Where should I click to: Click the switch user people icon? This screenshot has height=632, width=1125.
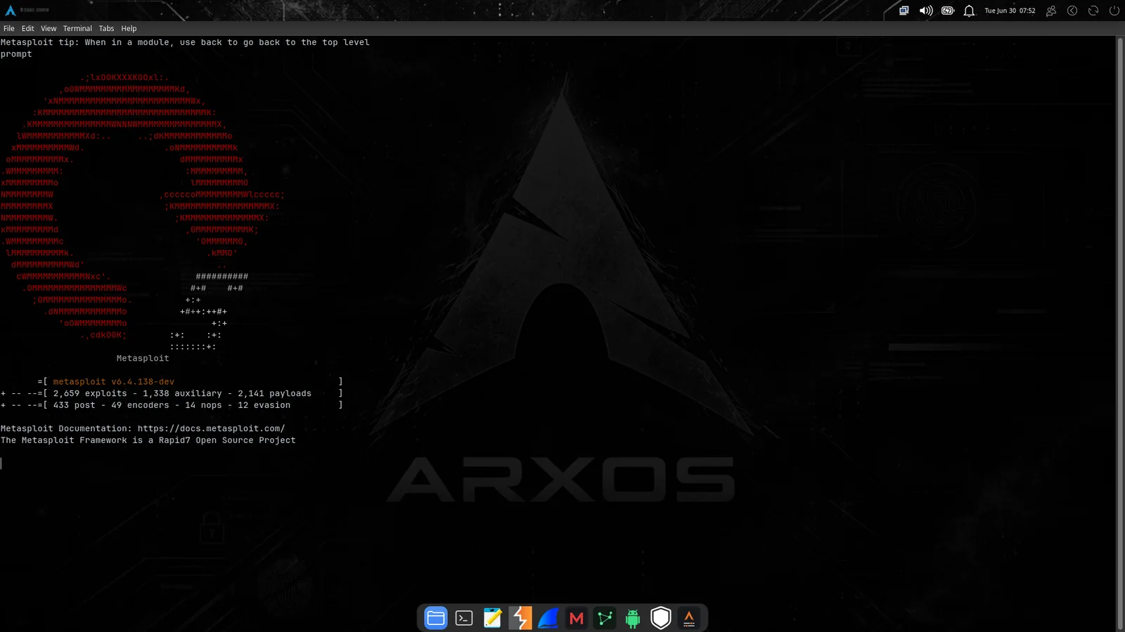pyautogui.click(x=1051, y=11)
